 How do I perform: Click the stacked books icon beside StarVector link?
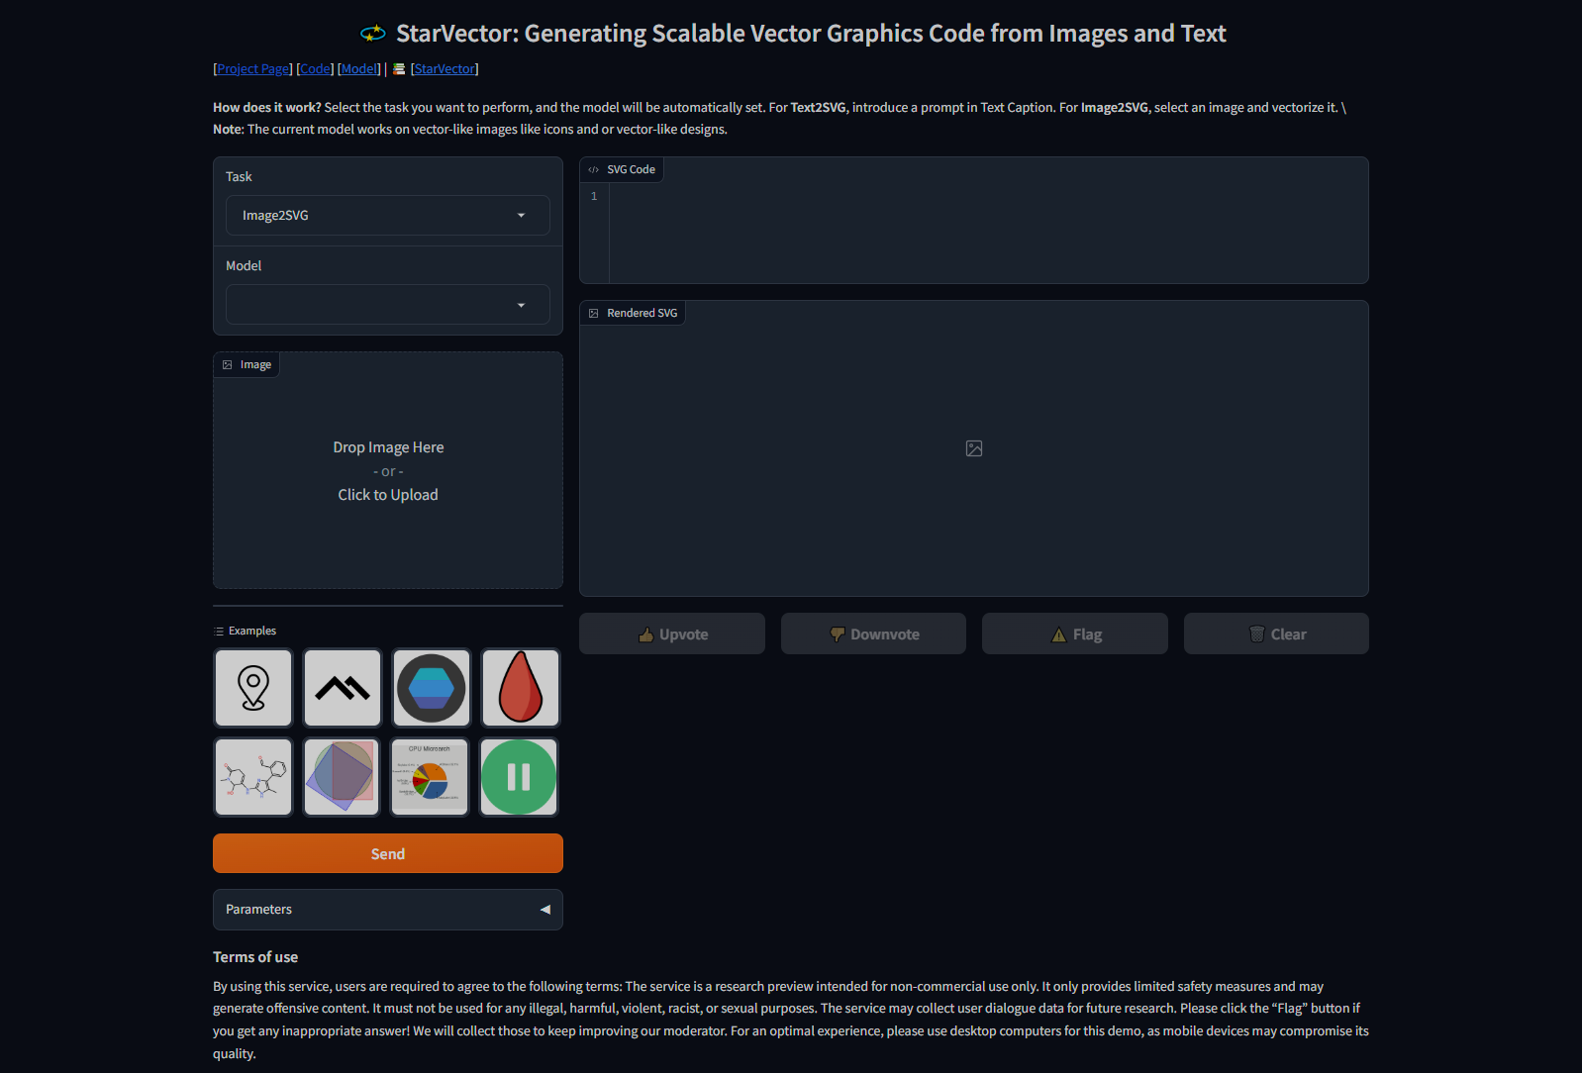(x=399, y=69)
